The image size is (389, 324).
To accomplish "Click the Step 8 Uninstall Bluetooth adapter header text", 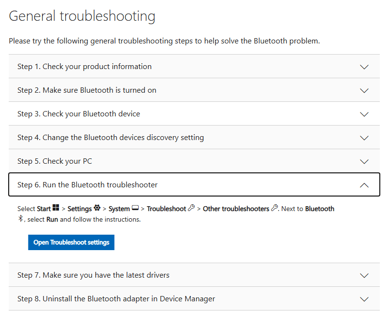I will [116, 298].
